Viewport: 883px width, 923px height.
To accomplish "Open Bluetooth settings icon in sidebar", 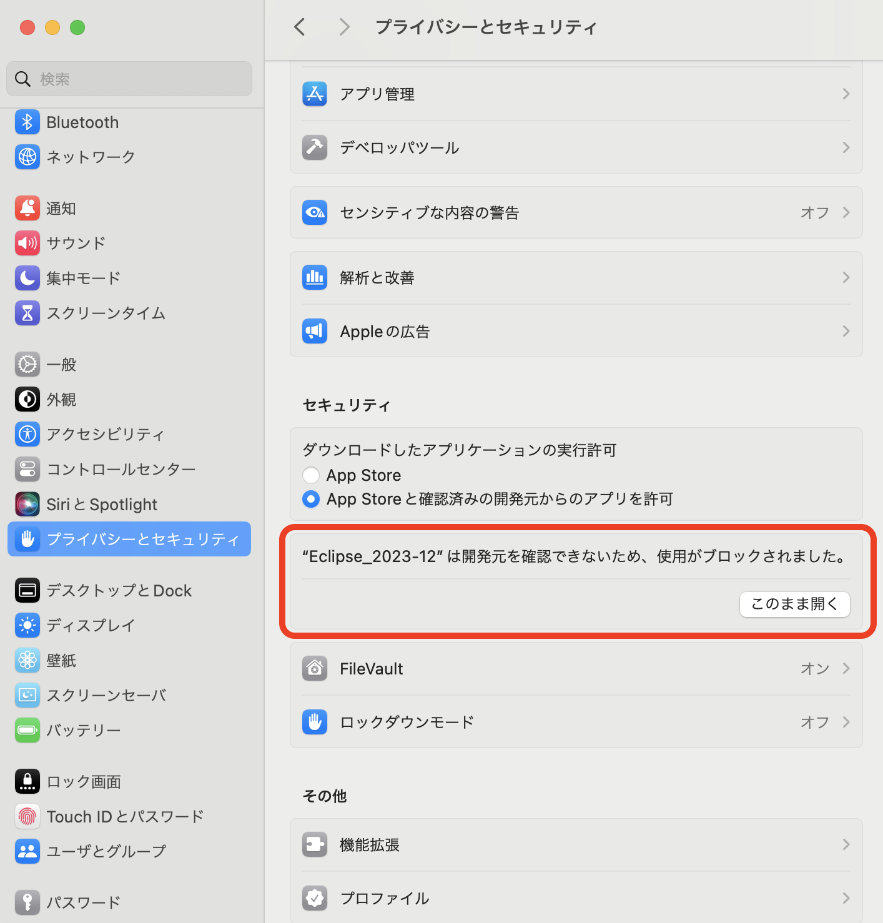I will click(27, 122).
